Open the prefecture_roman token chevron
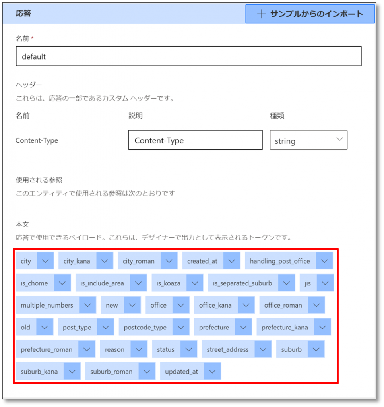This screenshot has height=407, width=384. [x=87, y=349]
